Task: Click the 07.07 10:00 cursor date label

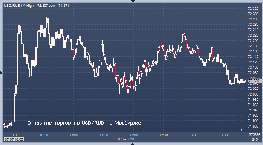Action: click(14, 139)
